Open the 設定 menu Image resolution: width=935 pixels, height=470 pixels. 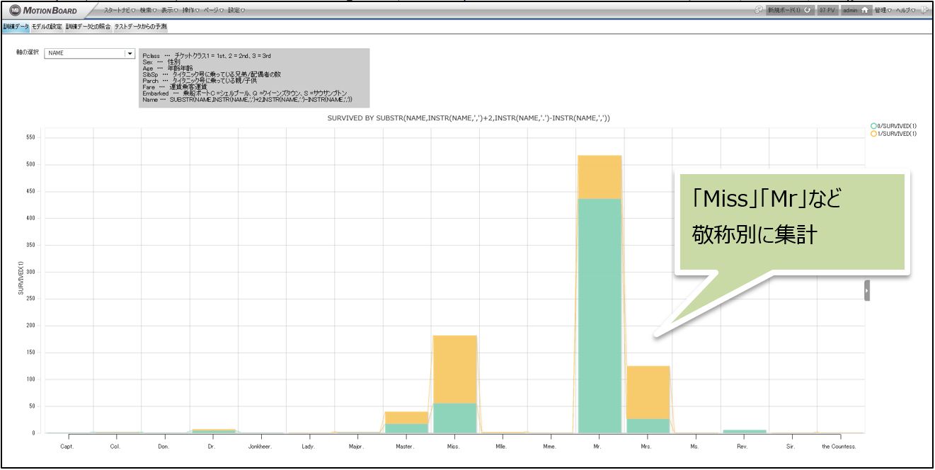[236, 10]
